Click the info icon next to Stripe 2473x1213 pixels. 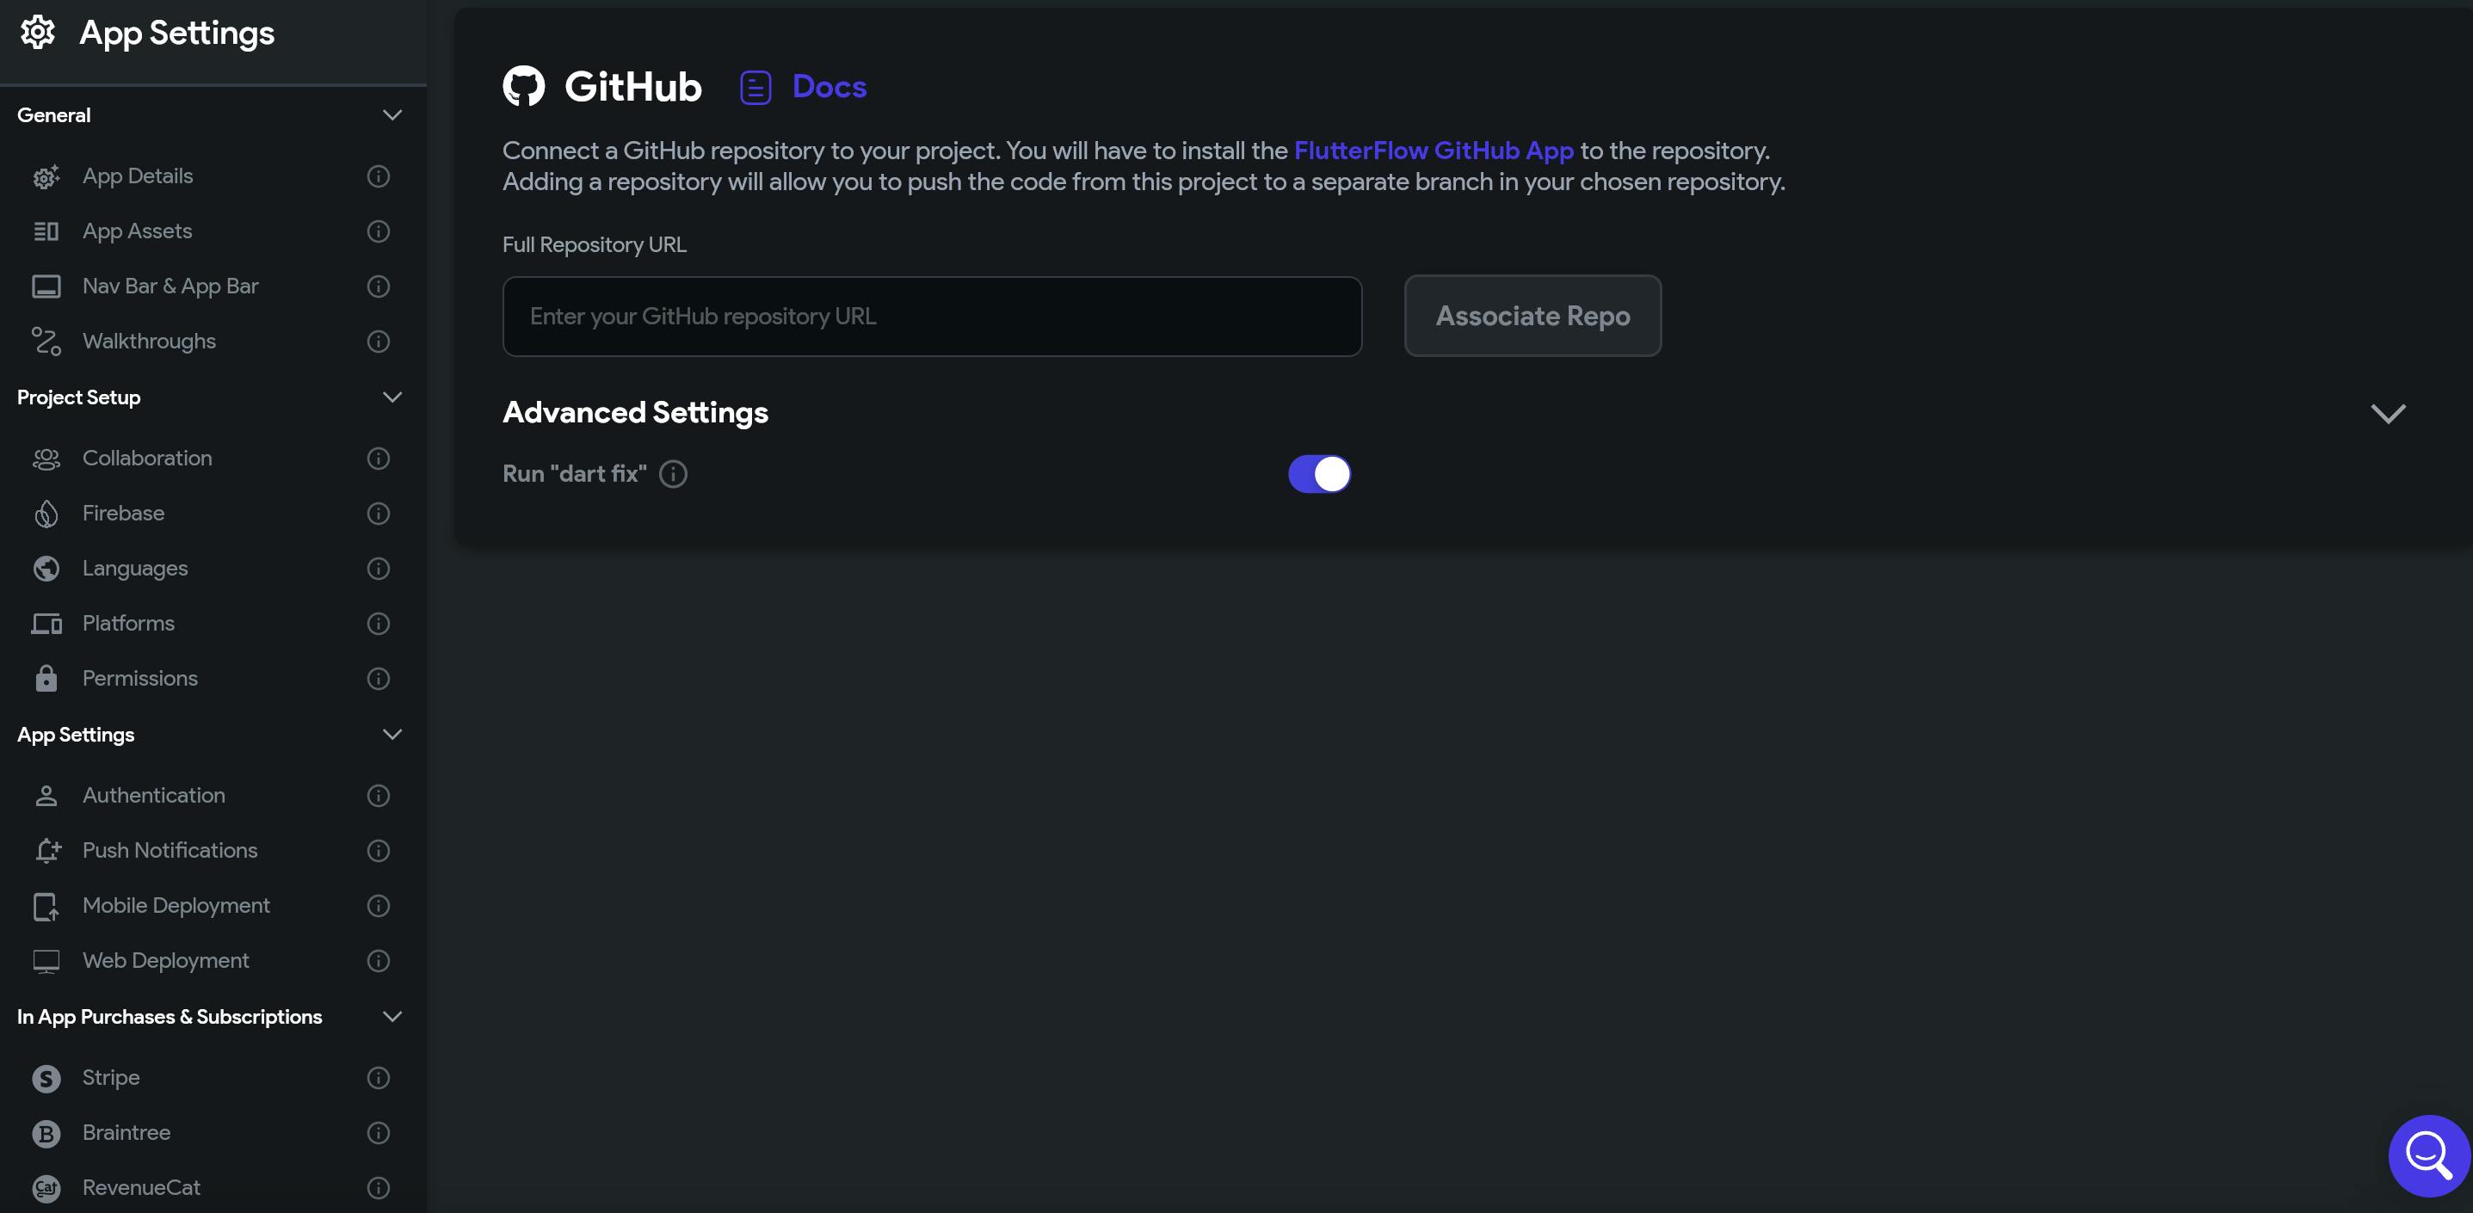coord(379,1078)
